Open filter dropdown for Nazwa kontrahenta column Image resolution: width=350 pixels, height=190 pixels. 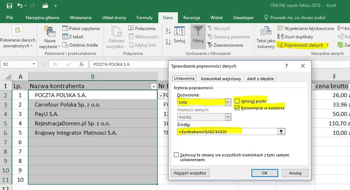(x=153, y=86)
